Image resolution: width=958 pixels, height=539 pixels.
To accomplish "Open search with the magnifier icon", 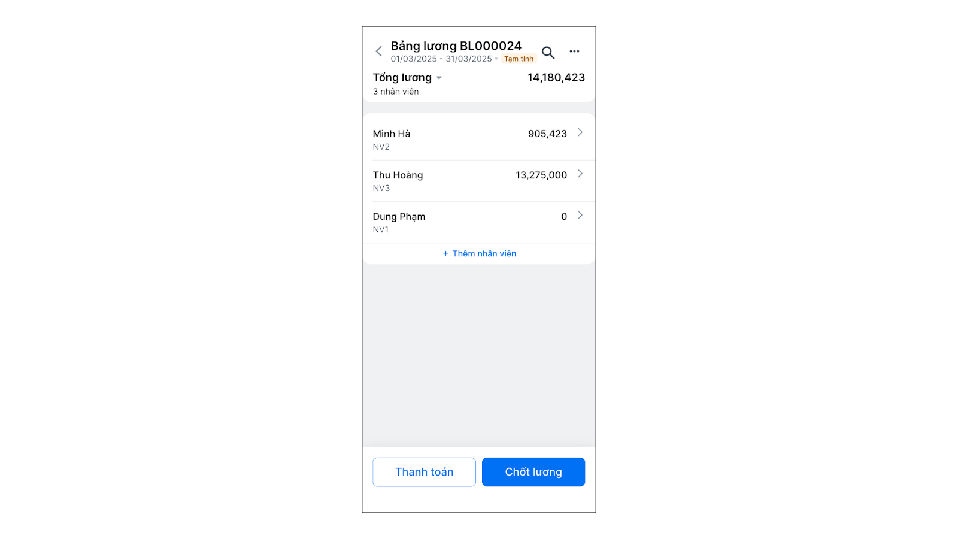I will pyautogui.click(x=548, y=52).
